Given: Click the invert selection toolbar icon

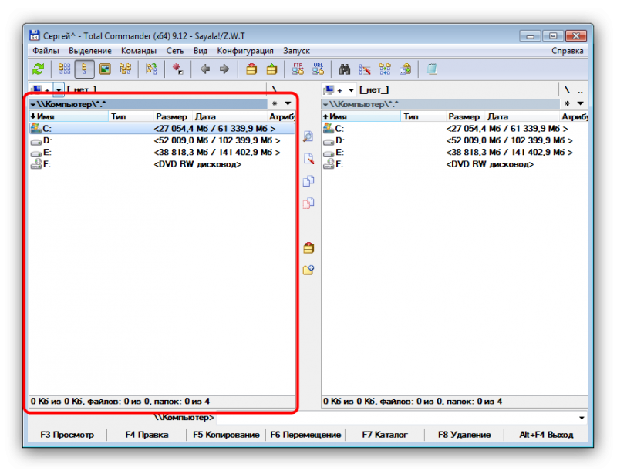Looking at the screenshot, I should [x=151, y=69].
